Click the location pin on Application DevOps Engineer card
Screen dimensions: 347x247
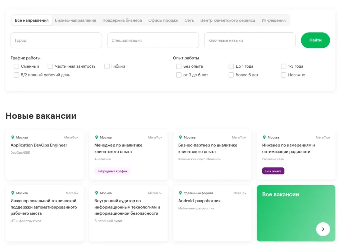tap(13, 137)
